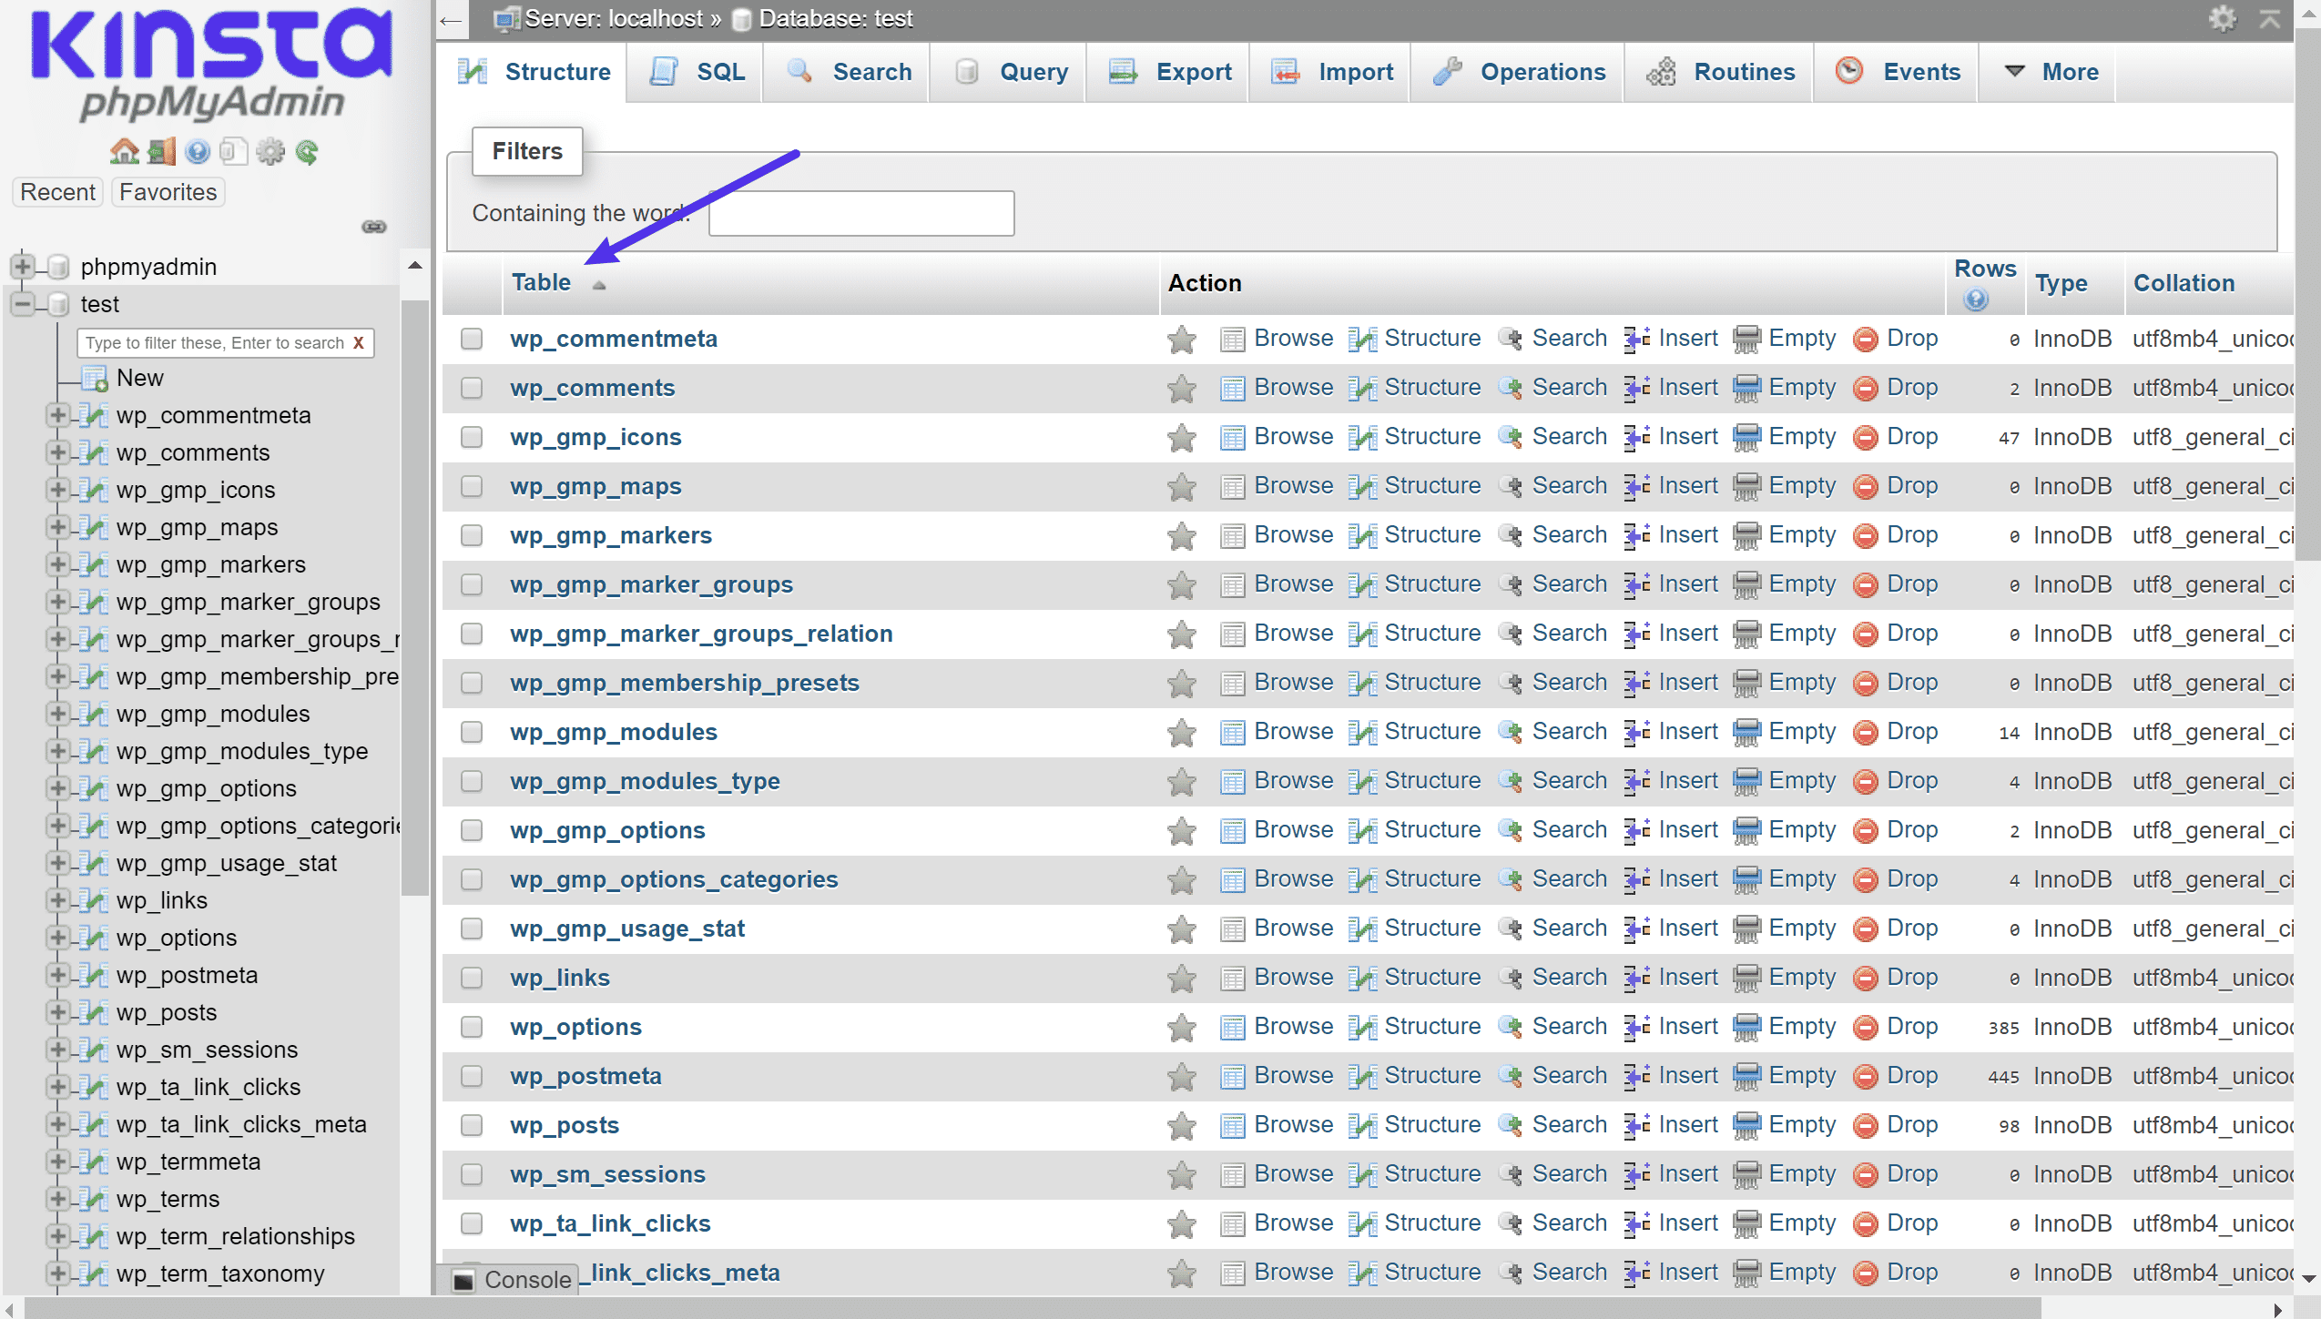The width and height of the screenshot is (2321, 1319).
Task: Click the Empty icon for wp_gmp_markers
Action: [1749, 535]
